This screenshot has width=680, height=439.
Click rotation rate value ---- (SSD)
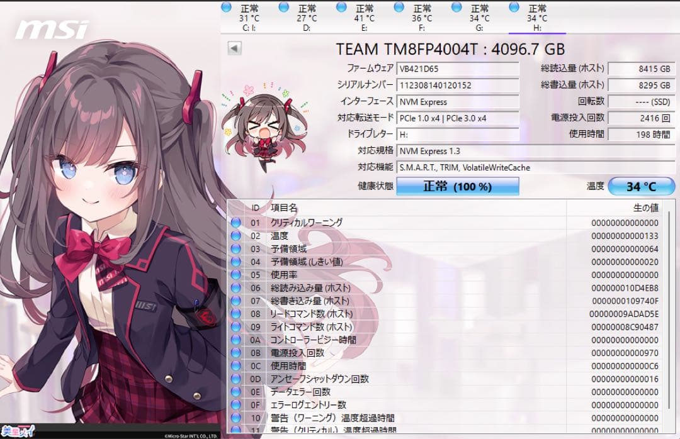642,101
